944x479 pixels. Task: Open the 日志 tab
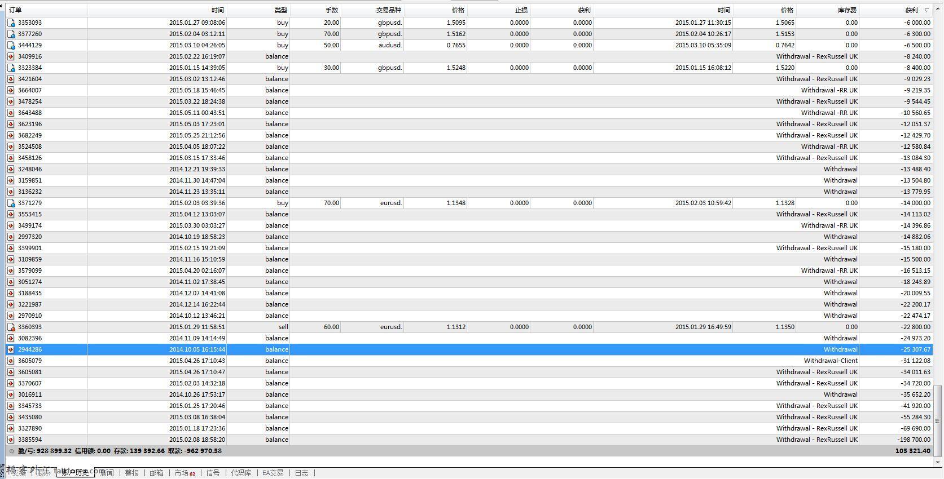coord(301,473)
